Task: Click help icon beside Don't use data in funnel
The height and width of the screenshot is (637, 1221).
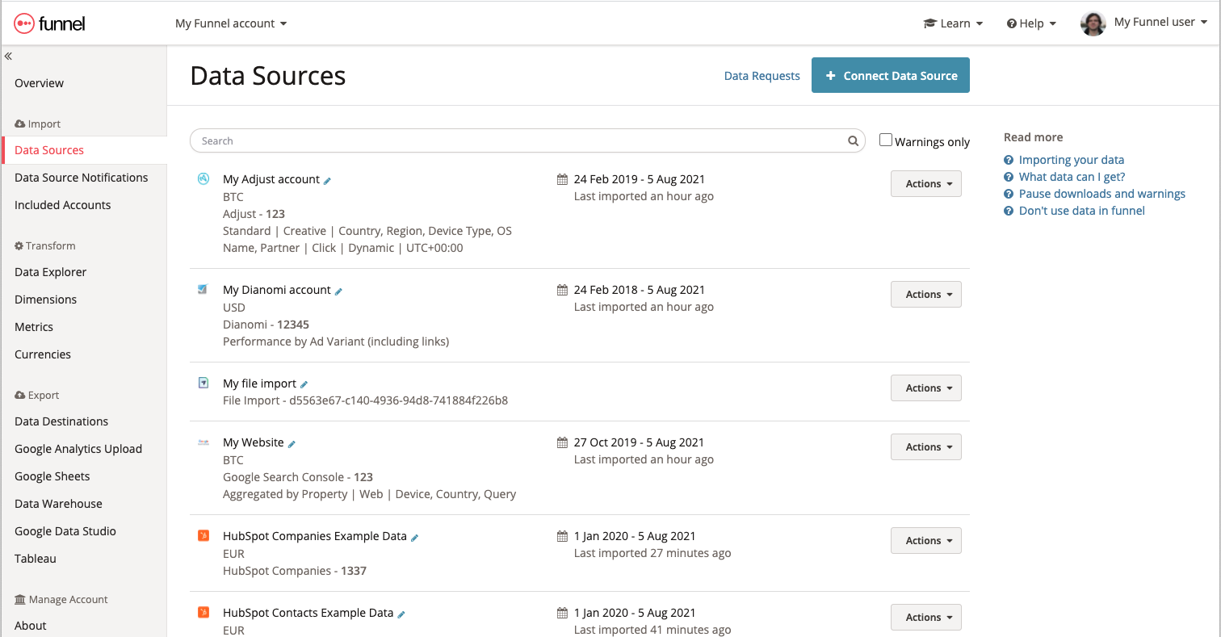Action: coord(1008,211)
